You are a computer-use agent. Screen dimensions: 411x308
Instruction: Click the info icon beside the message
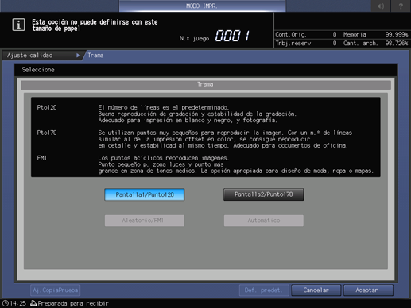tap(18, 25)
